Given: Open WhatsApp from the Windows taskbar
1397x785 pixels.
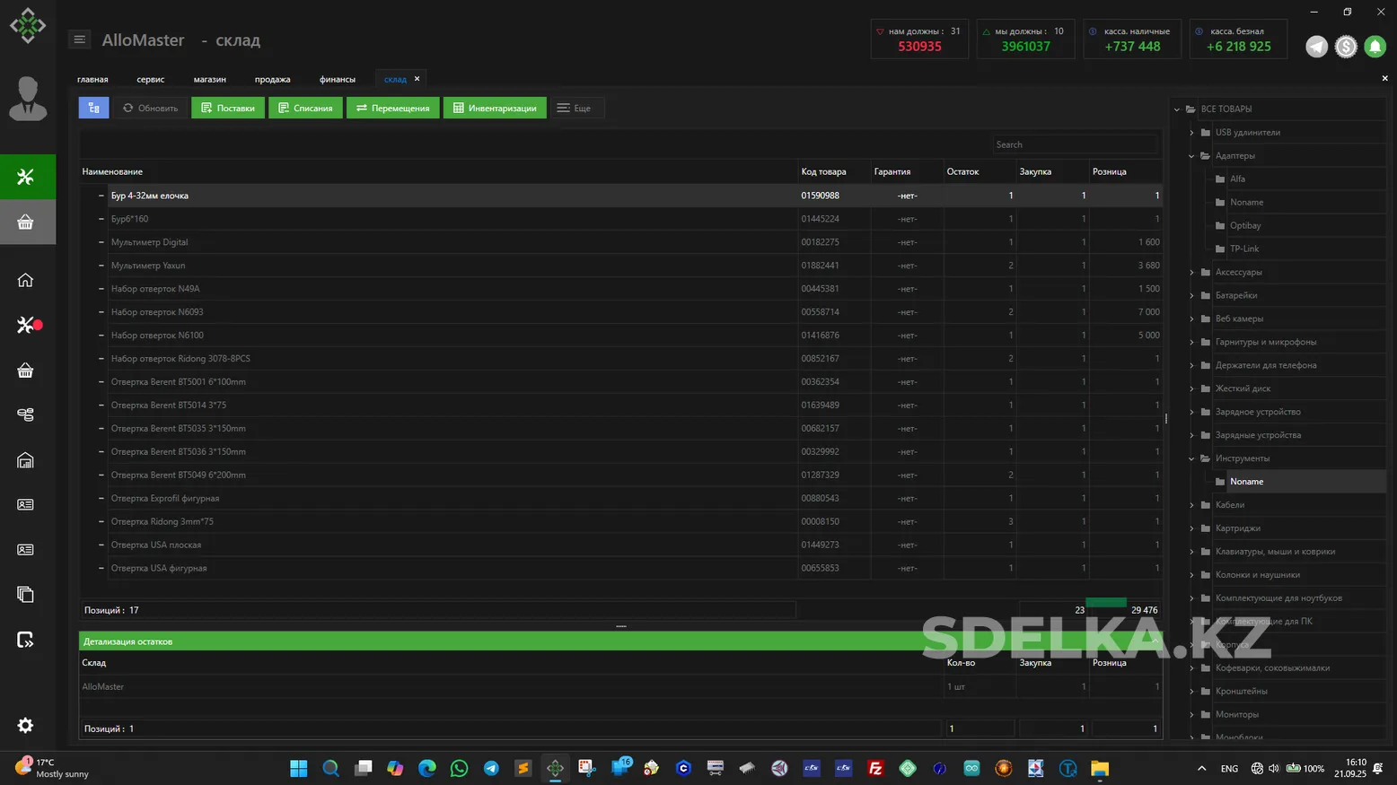Looking at the screenshot, I should (x=459, y=768).
